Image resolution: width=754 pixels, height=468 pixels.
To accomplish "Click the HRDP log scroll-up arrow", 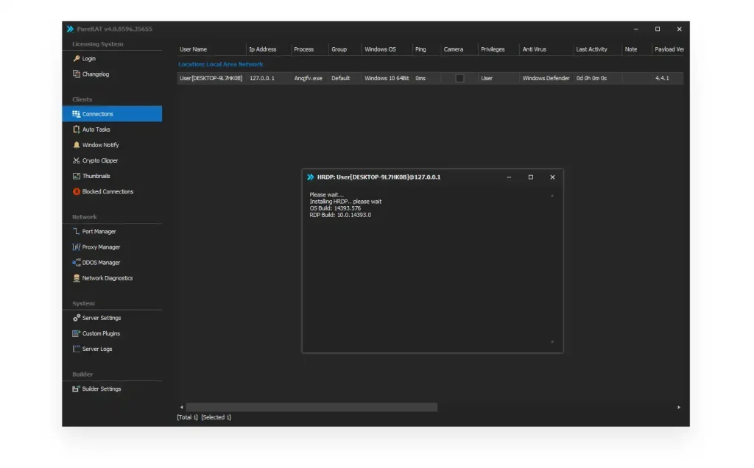I will tap(552, 196).
